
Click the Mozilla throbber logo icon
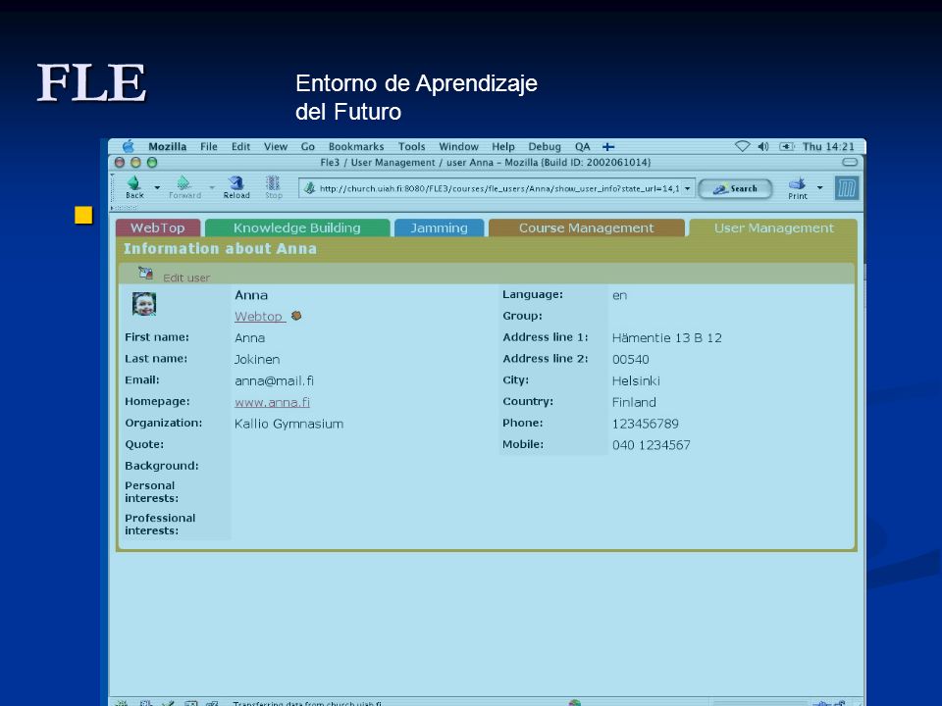847,188
